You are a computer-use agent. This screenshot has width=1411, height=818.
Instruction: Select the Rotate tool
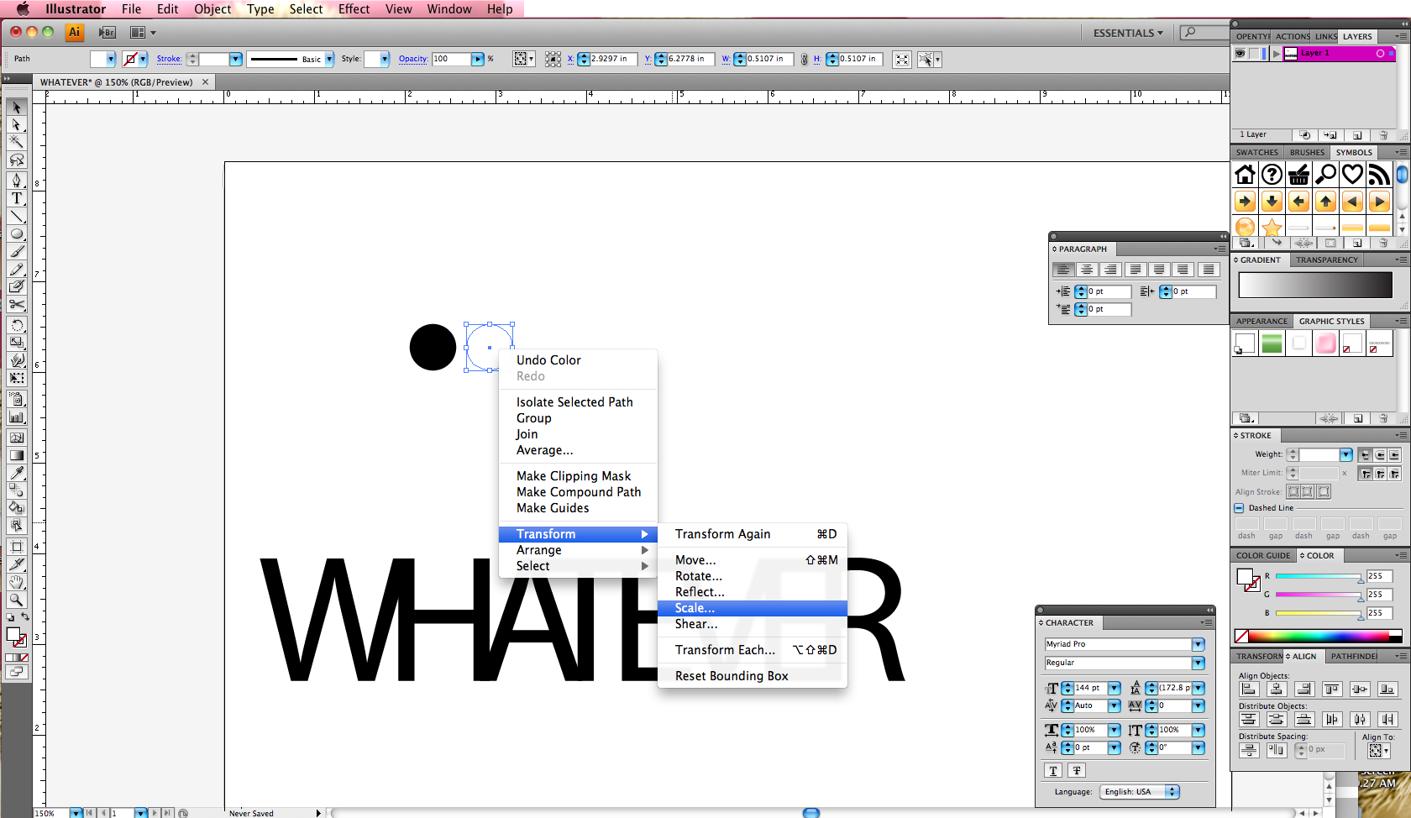coord(16,325)
